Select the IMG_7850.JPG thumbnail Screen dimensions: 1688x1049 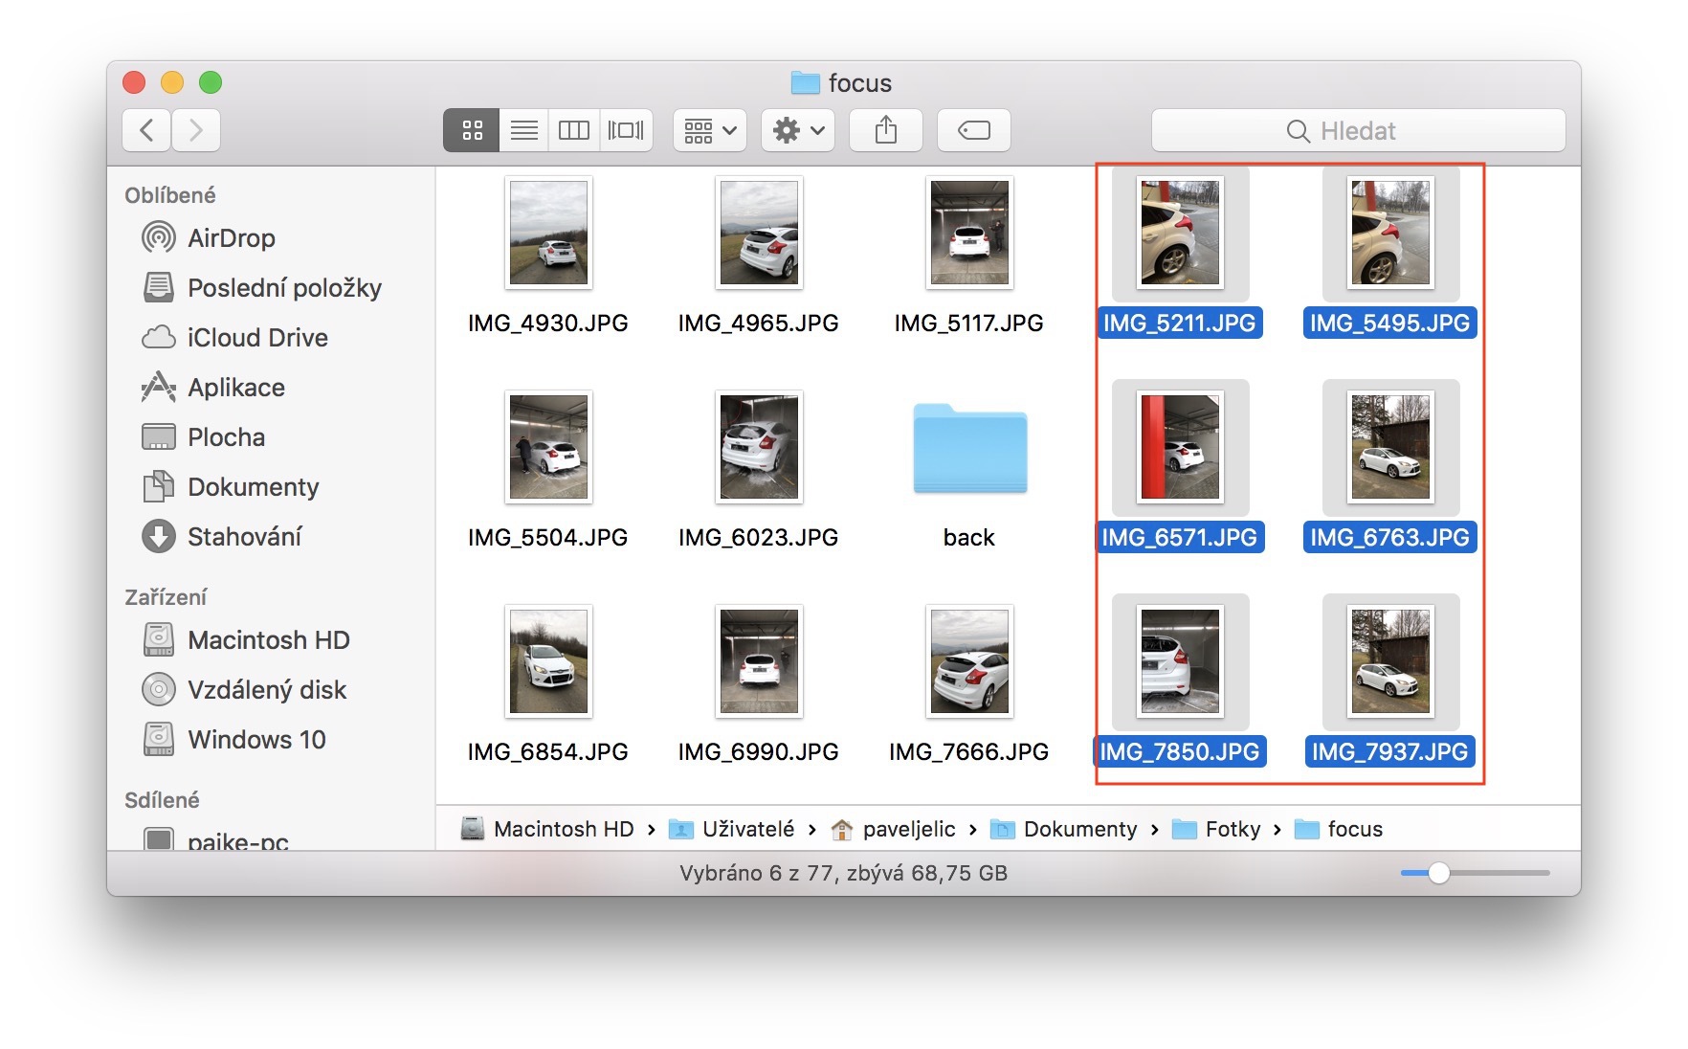click(1180, 661)
